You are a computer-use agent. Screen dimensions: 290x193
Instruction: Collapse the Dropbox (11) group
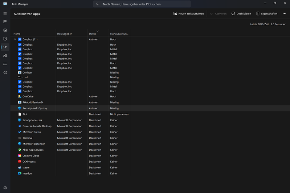[x=15, y=39]
